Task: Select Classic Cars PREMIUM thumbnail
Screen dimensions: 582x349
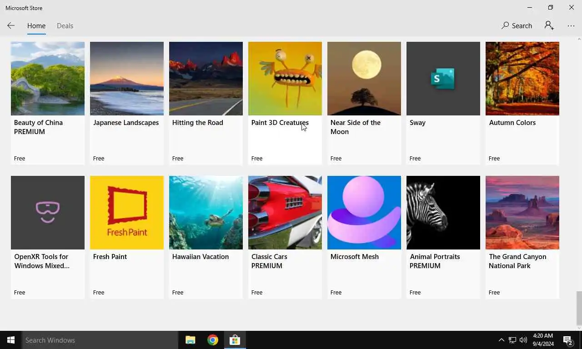Action: click(285, 213)
